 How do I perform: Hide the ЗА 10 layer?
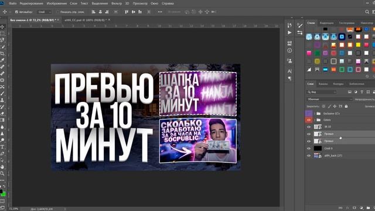309,127
